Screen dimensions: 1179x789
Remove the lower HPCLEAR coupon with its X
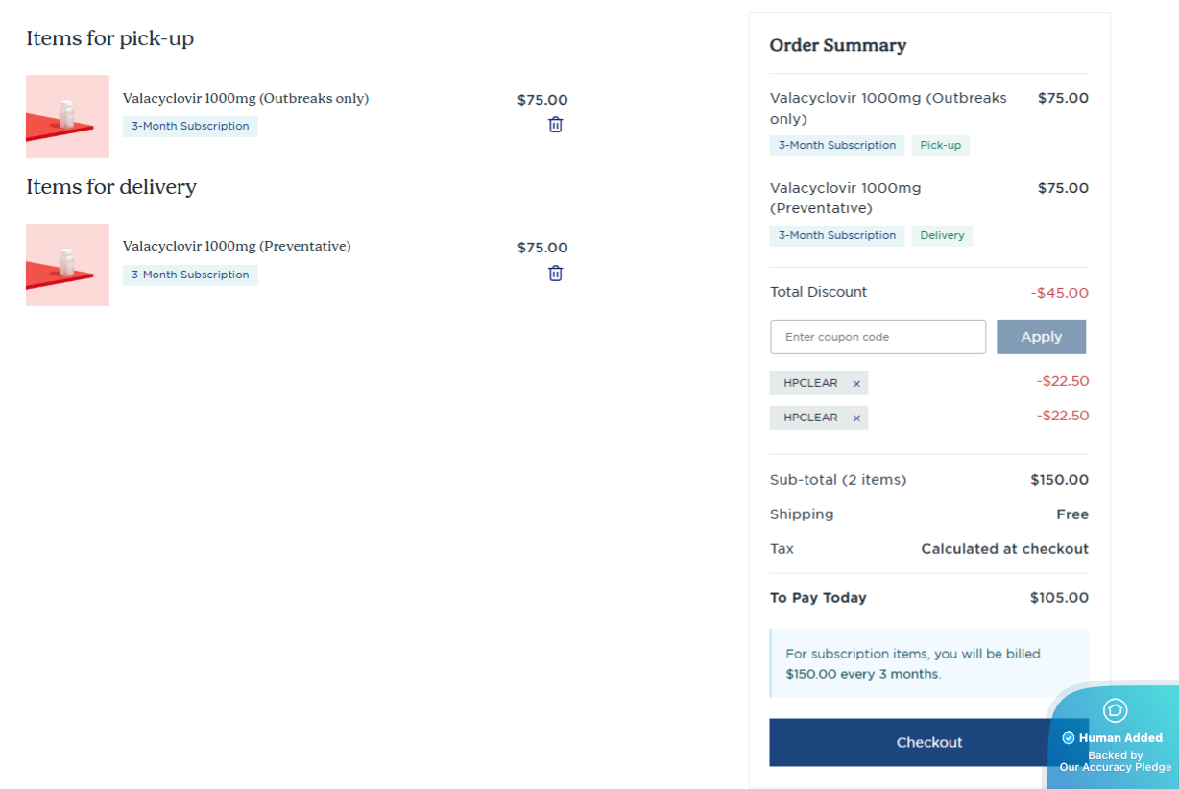pyautogui.click(x=856, y=418)
